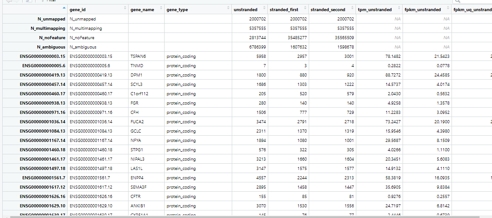Viewport: 492px width, 218px height.
Task: Click stranded_first value 35485277
Action: pyautogui.click(x=296, y=38)
